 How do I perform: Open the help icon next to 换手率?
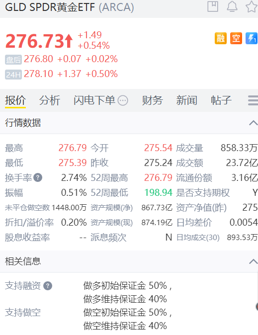click(x=38, y=177)
